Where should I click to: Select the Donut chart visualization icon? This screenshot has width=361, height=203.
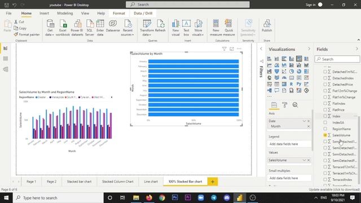[x=299, y=72]
